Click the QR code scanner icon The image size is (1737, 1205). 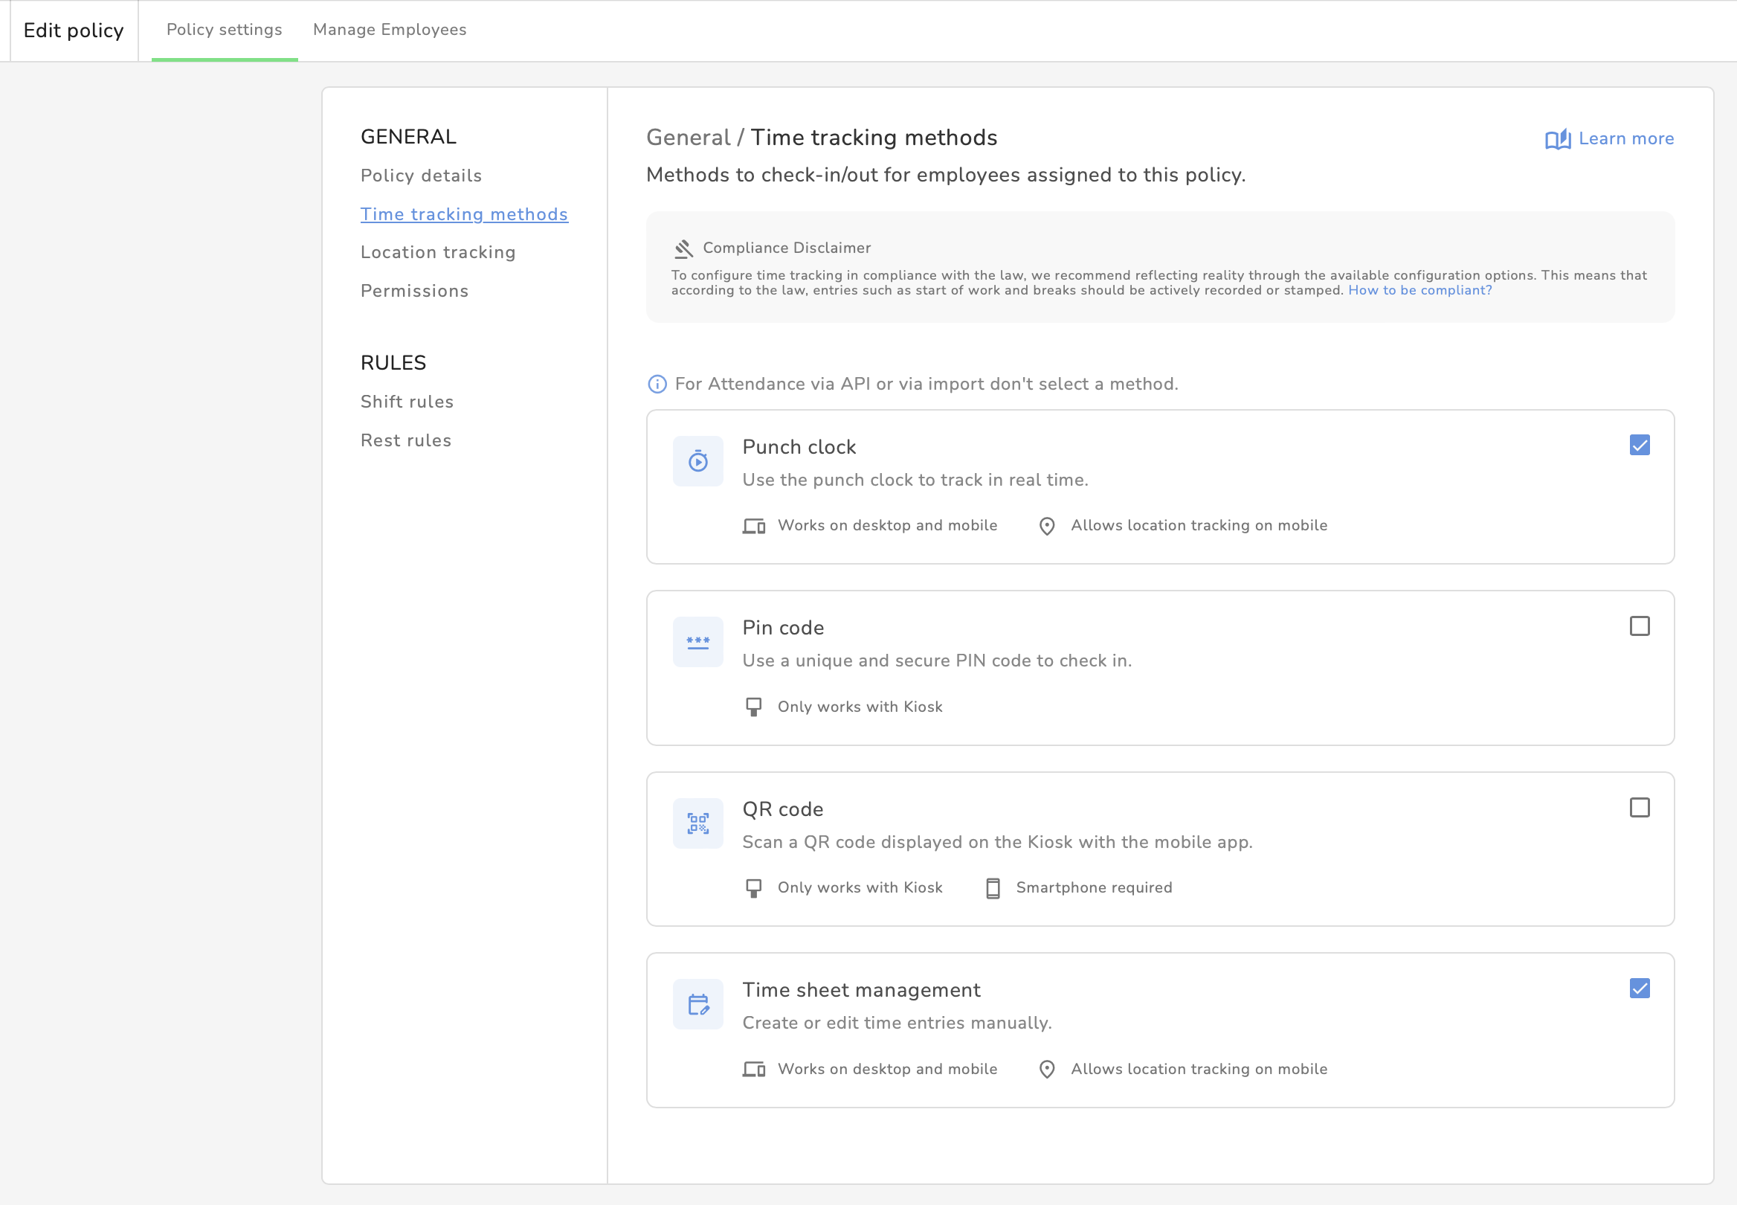coord(697,823)
